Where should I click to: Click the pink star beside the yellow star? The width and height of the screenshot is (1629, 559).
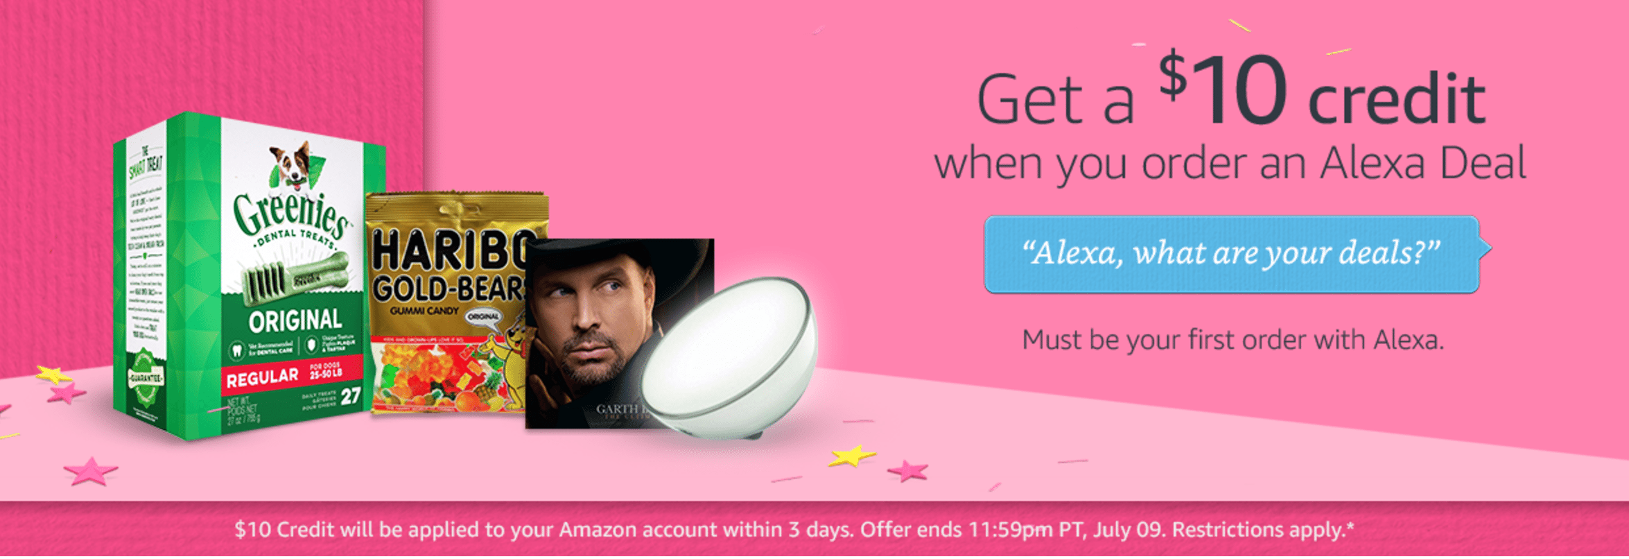908,472
